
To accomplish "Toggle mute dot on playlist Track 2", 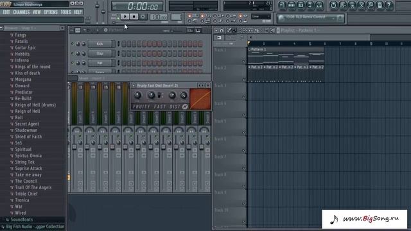I will click(243, 79).
